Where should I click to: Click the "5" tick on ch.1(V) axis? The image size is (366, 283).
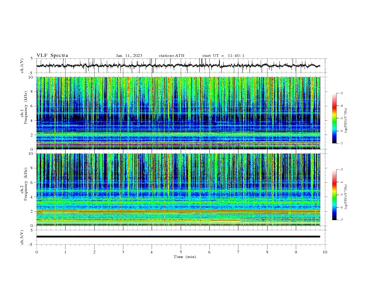32,59
